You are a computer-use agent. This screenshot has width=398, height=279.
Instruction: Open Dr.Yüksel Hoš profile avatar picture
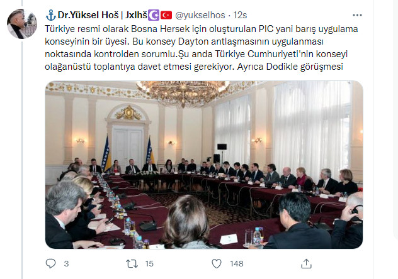22,24
